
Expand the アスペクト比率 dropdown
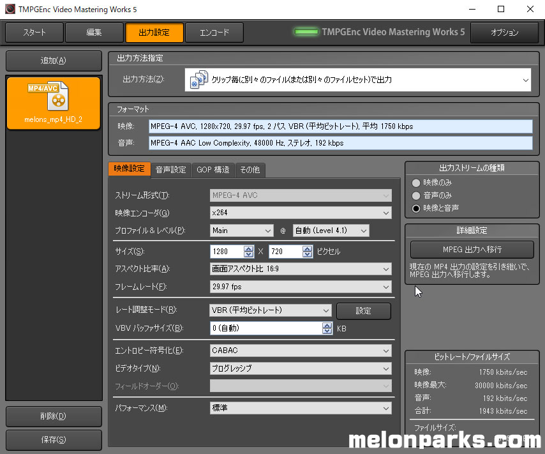301,269
